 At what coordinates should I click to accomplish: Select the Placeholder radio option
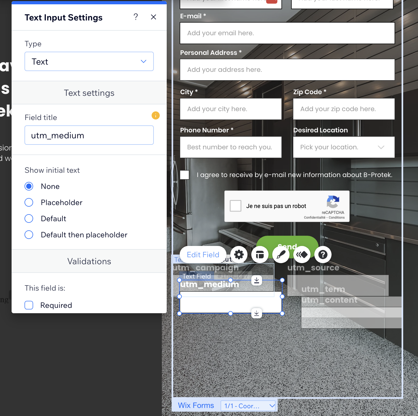click(x=29, y=202)
